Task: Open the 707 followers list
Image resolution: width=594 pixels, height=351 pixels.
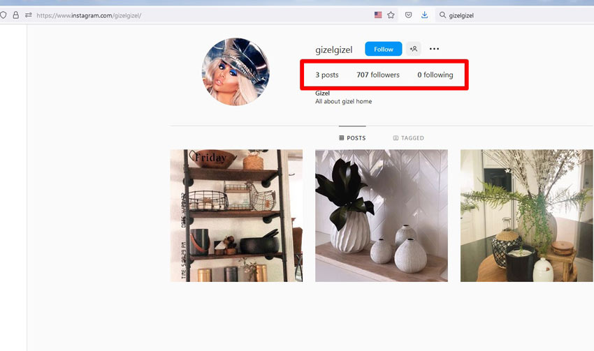Action: [x=378, y=75]
